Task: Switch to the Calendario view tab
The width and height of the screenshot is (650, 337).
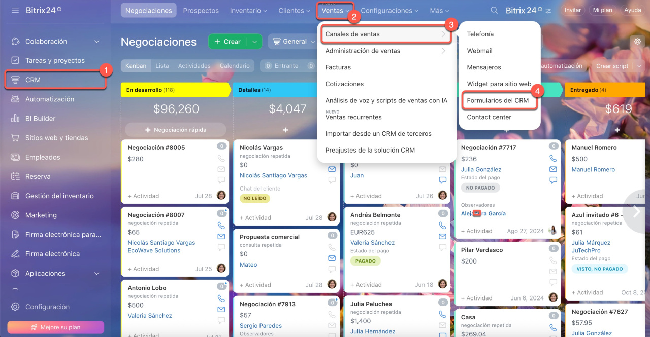Action: point(235,66)
